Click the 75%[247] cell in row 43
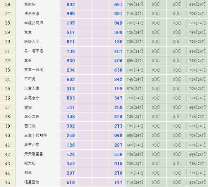The width and height of the screenshot is (208, 187). pyautogui.click(x=197, y=164)
